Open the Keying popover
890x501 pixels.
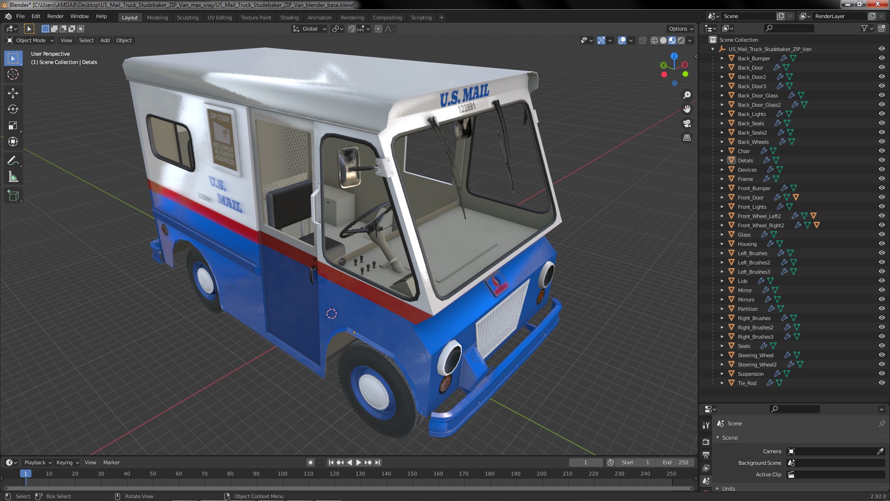click(67, 462)
